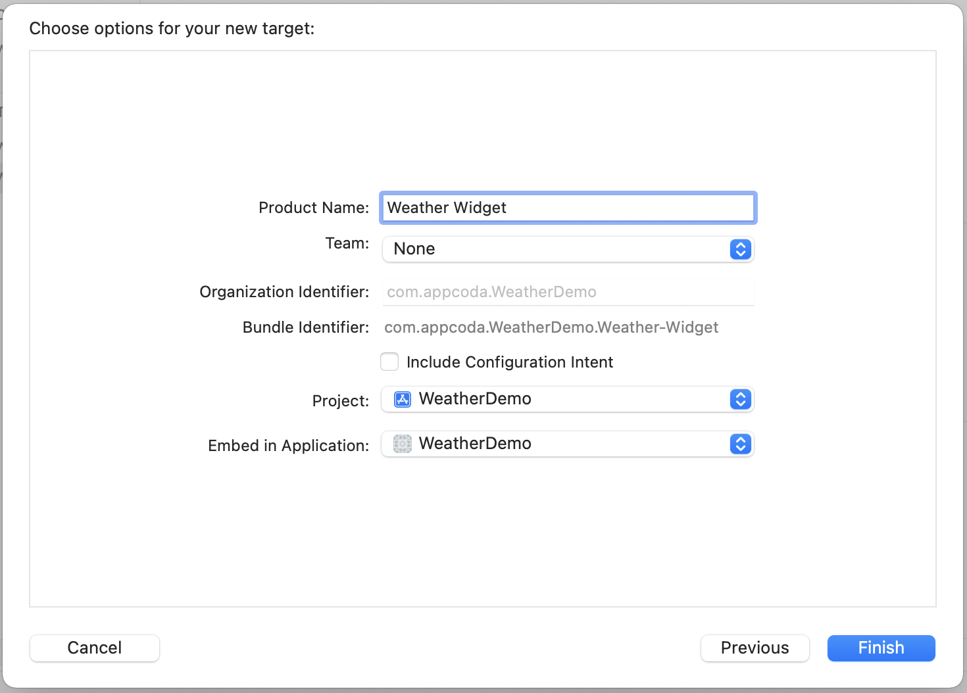Click the Include Configuration Intent label text
This screenshot has height=693, width=967.
coord(509,362)
